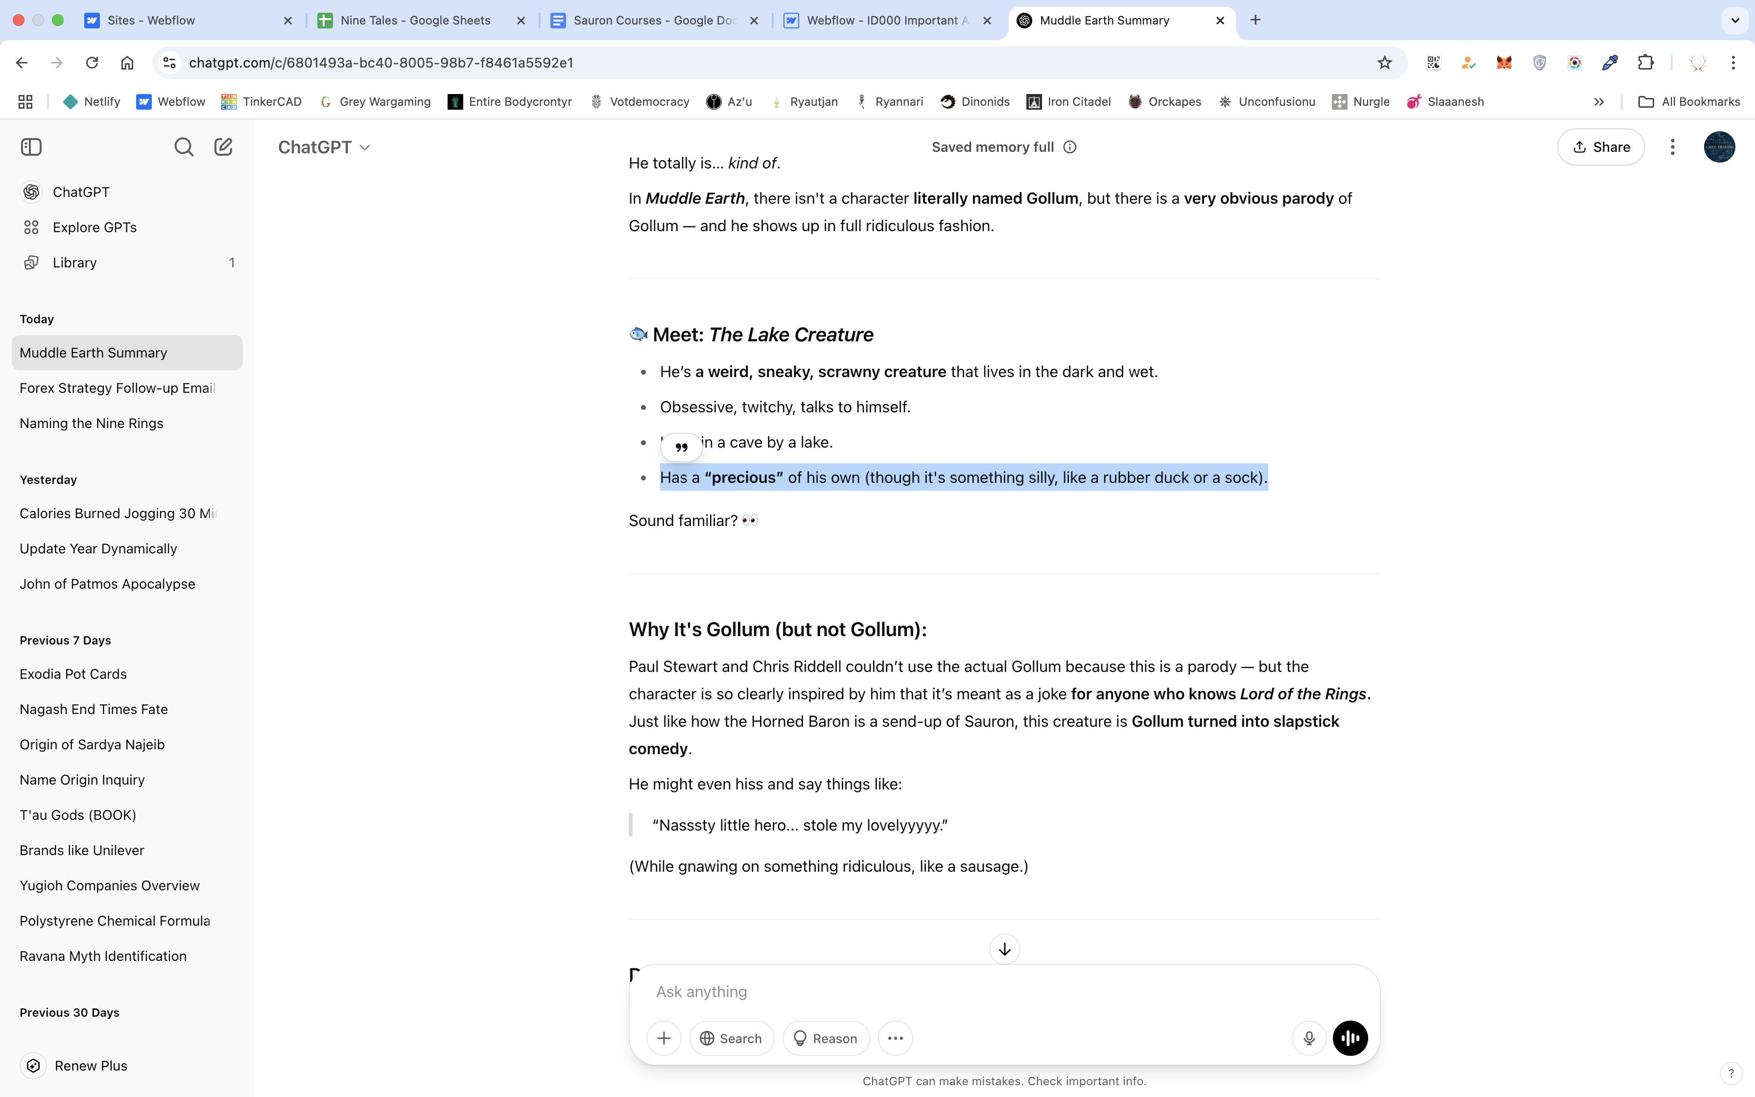Open the Naming the Nine Rings chat
The width and height of the screenshot is (1755, 1097).
point(92,423)
